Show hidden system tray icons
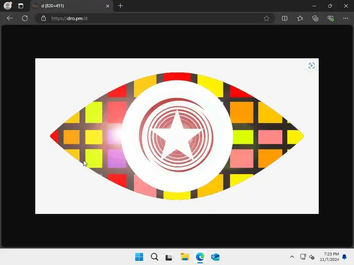The height and width of the screenshot is (265, 354). (x=292, y=257)
